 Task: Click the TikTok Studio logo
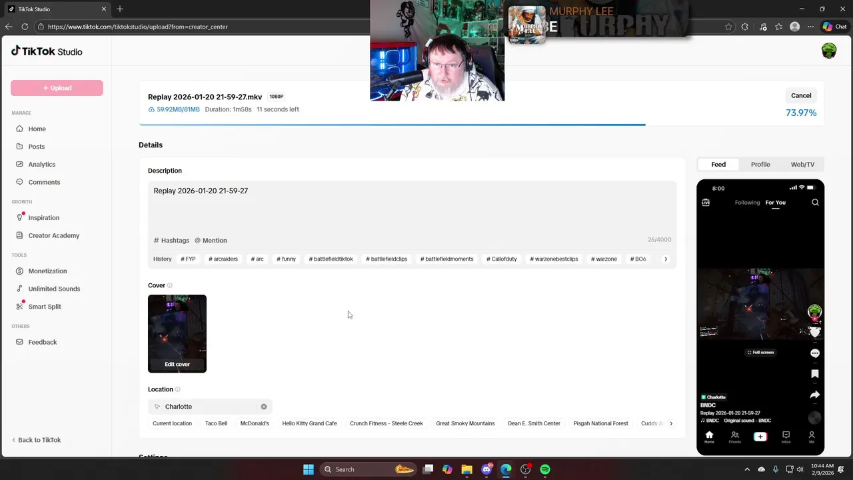tap(47, 51)
